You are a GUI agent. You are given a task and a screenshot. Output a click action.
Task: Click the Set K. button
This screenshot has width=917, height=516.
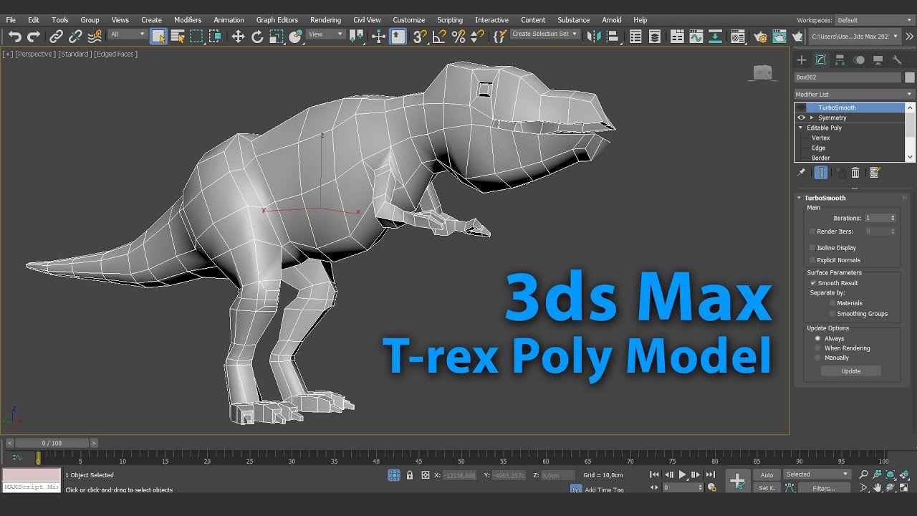[767, 488]
